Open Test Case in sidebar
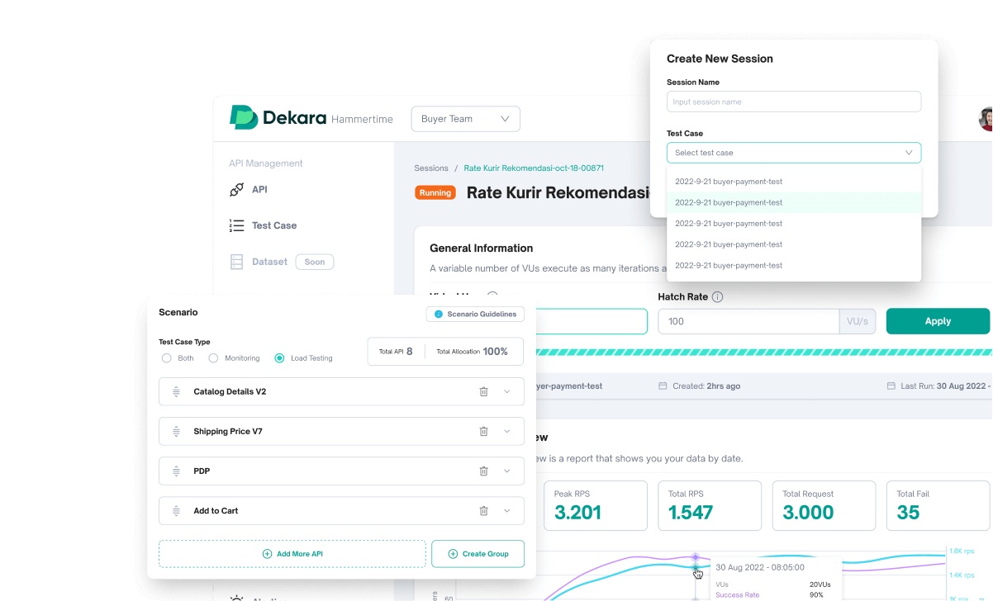This screenshot has height=601, width=993. pos(273,225)
